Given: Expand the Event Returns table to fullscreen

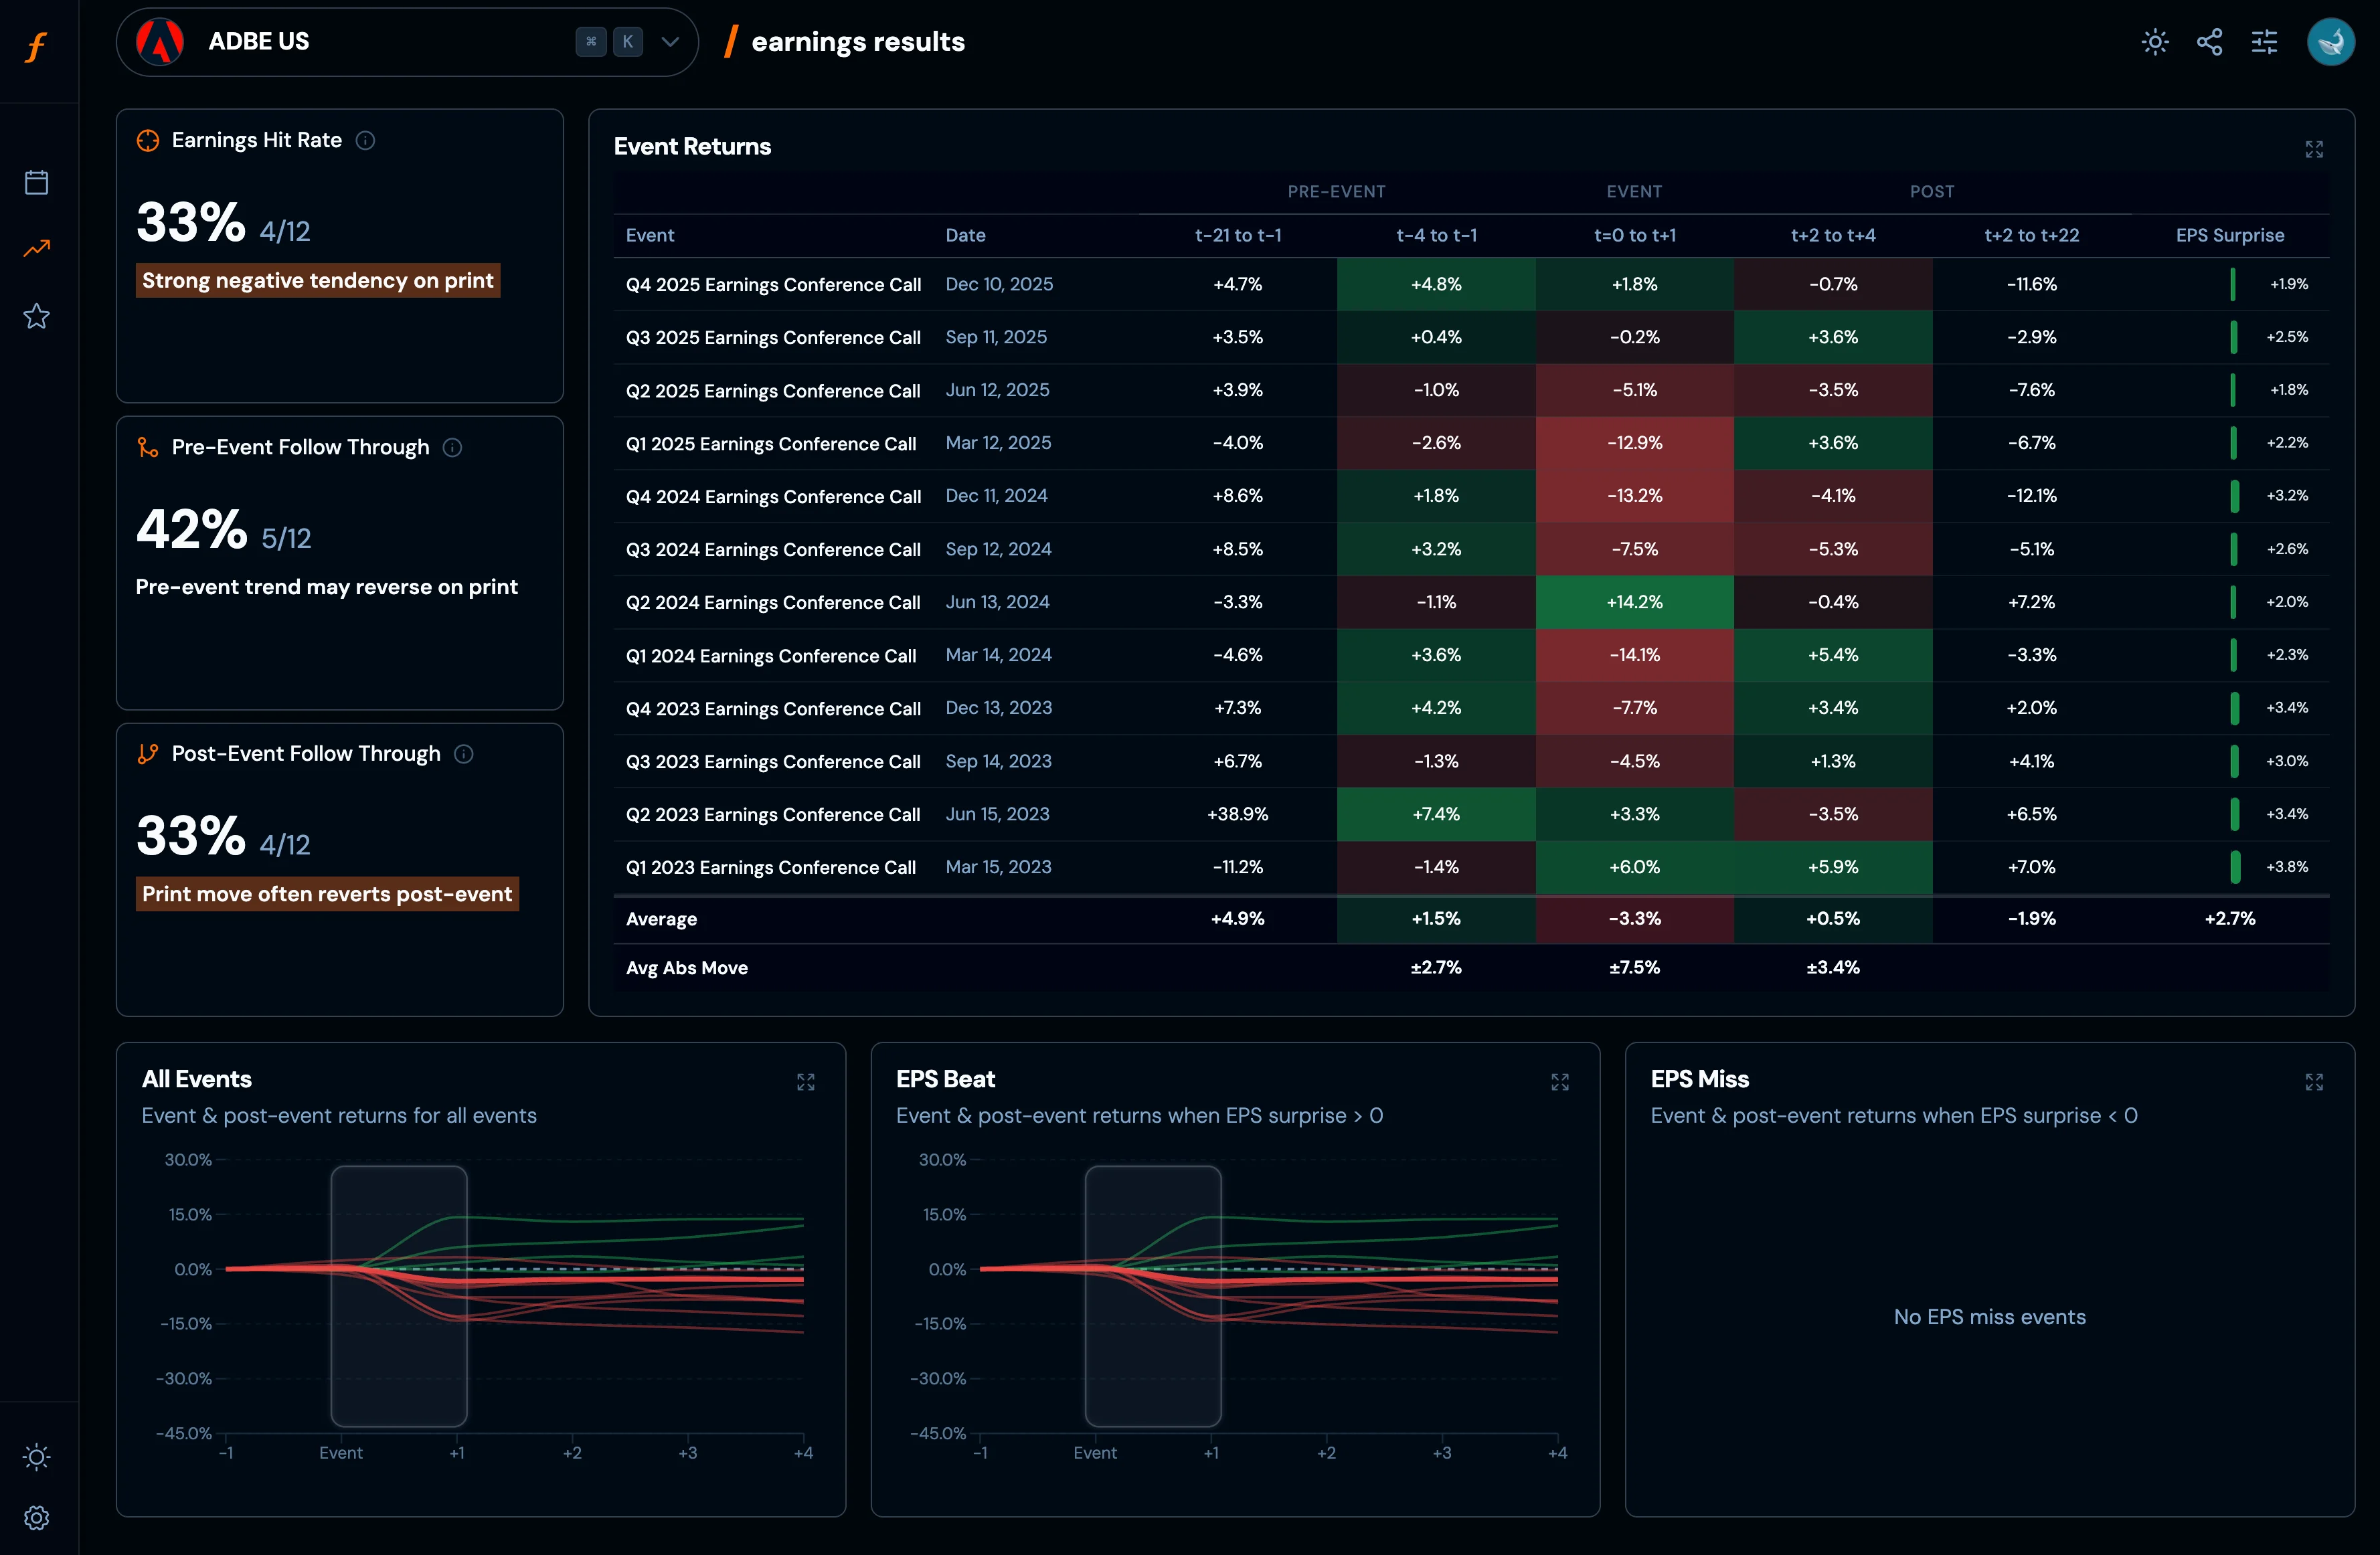Looking at the screenshot, I should [x=2314, y=148].
